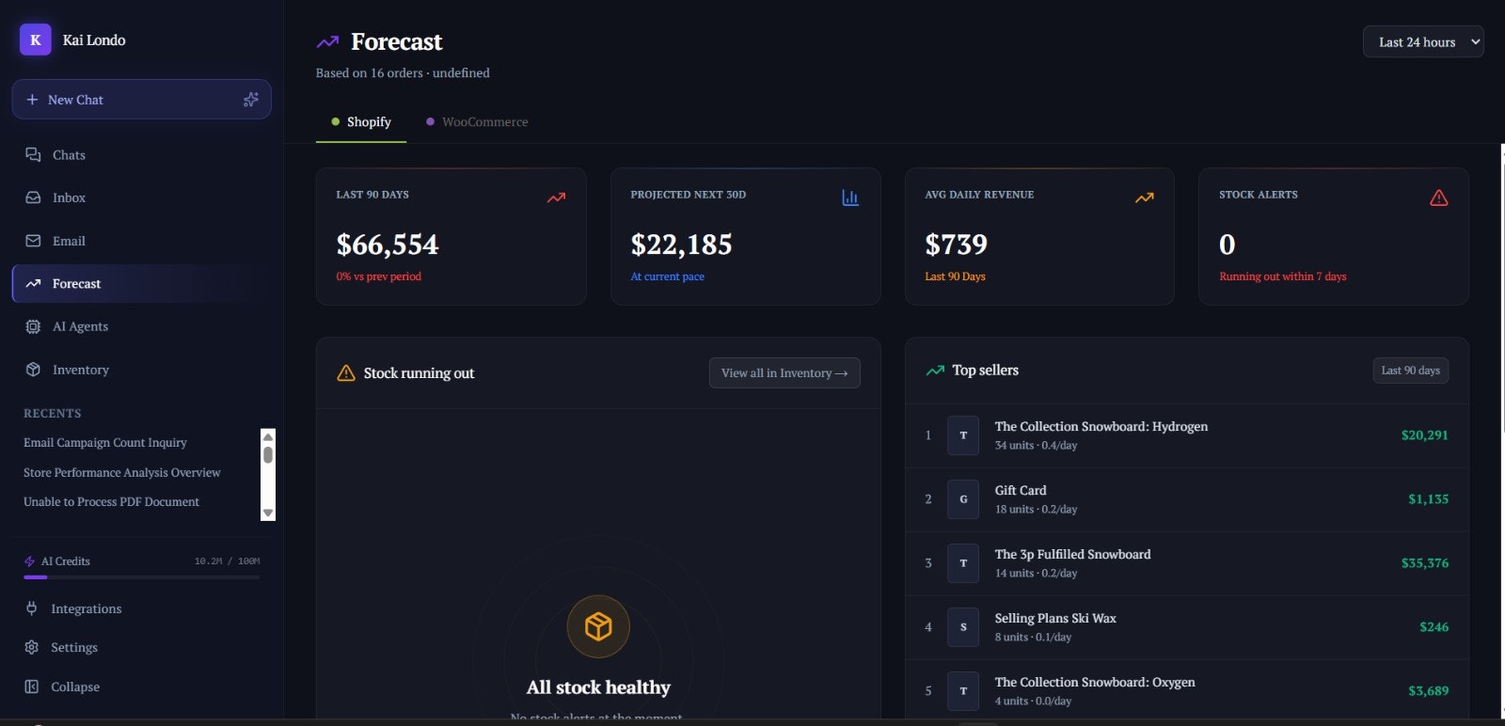The height and width of the screenshot is (726, 1505).
Task: Click The Collection Snowboard: Oxygen product name
Action: click(x=1095, y=683)
